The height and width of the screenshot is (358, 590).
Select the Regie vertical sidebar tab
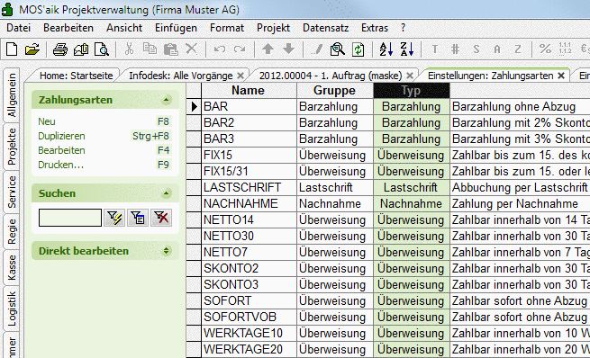[12, 231]
